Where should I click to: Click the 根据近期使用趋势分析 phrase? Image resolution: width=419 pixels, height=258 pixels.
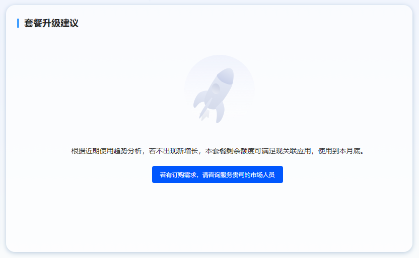pos(106,151)
